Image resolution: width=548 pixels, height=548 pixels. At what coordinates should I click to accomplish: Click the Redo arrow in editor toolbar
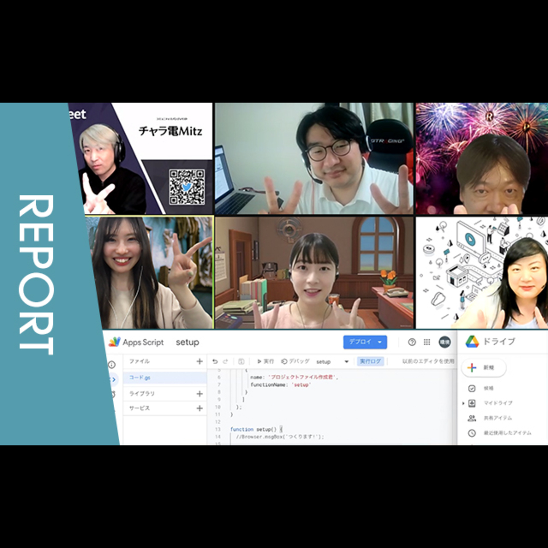(226, 361)
